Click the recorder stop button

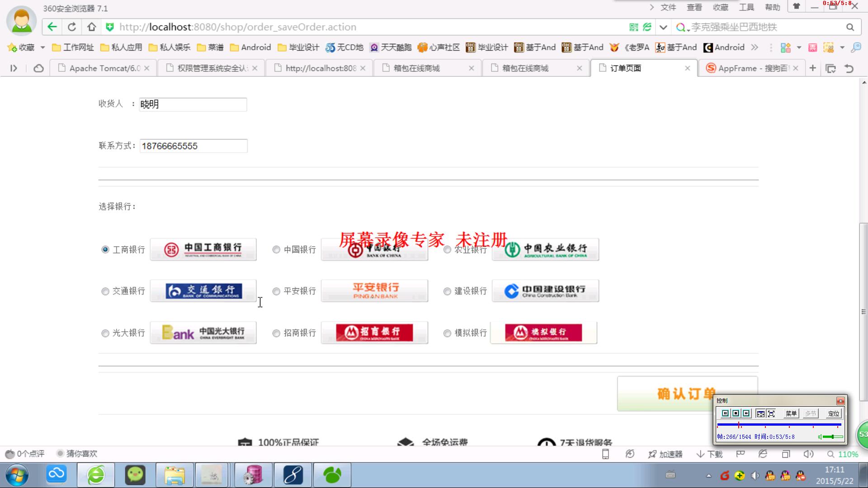(x=736, y=413)
